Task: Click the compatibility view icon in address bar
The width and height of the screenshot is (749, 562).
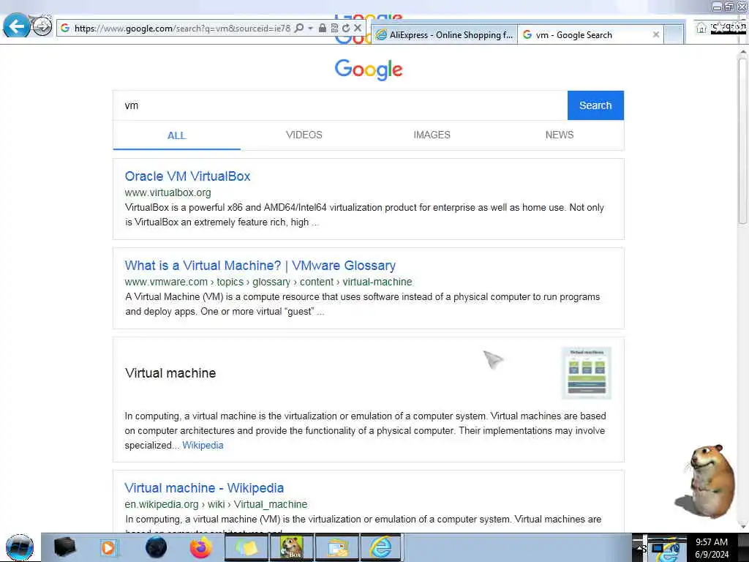Action: tap(334, 29)
